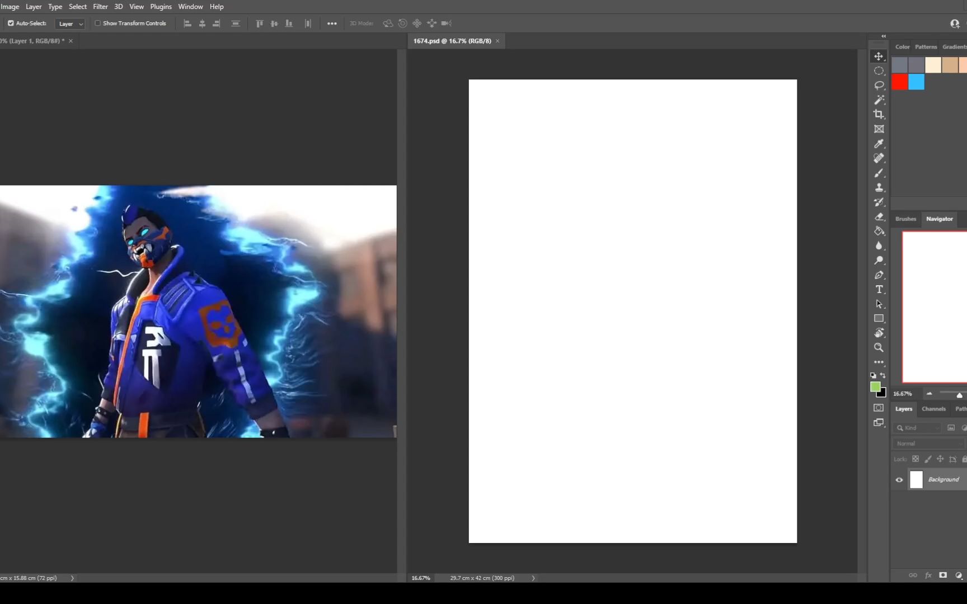967x604 pixels.
Task: Select the Lasso tool
Action: pos(879,86)
